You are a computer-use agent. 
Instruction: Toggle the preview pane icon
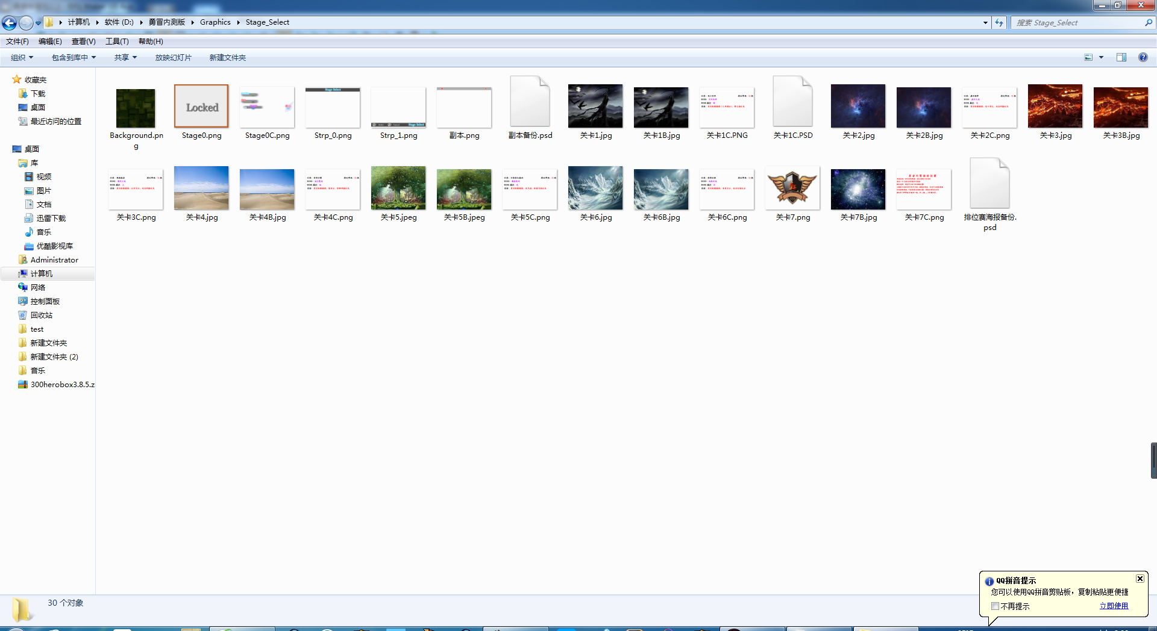tap(1121, 57)
